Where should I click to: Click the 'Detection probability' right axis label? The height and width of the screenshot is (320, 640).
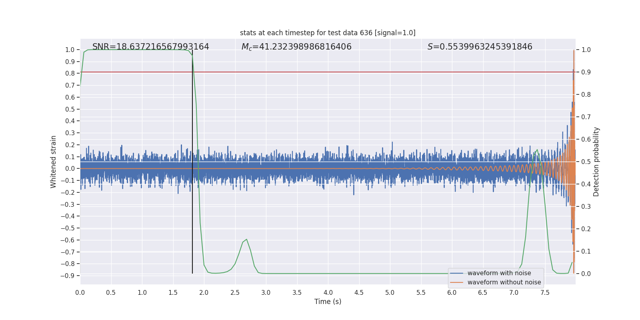coord(596,162)
